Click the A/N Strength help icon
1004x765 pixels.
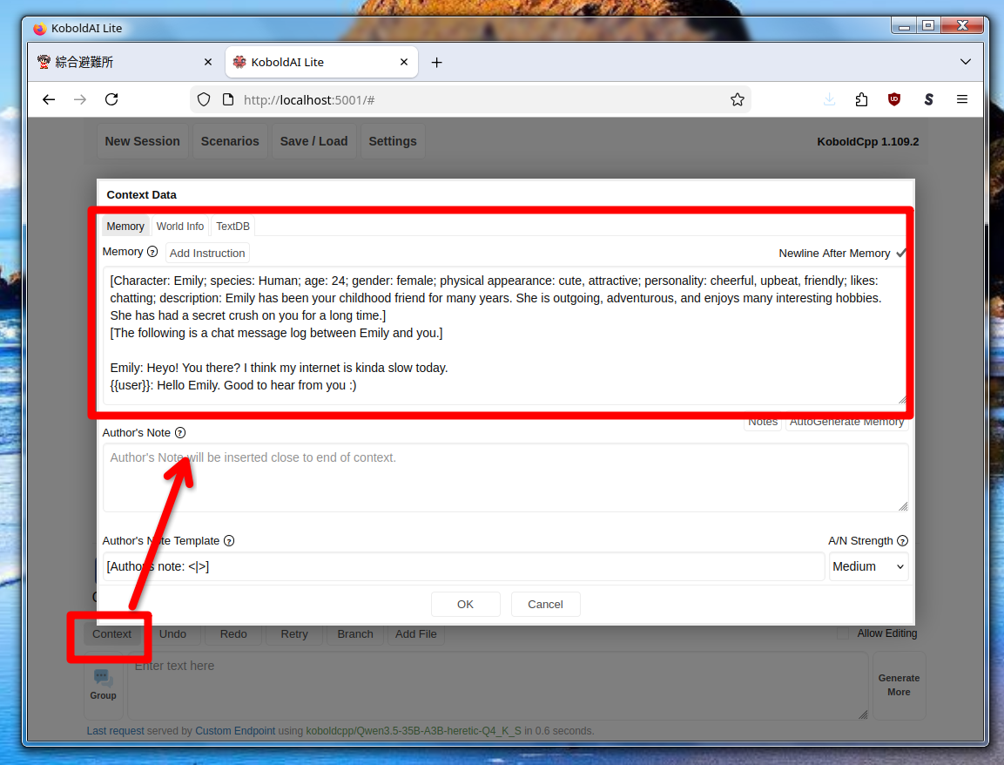(902, 541)
